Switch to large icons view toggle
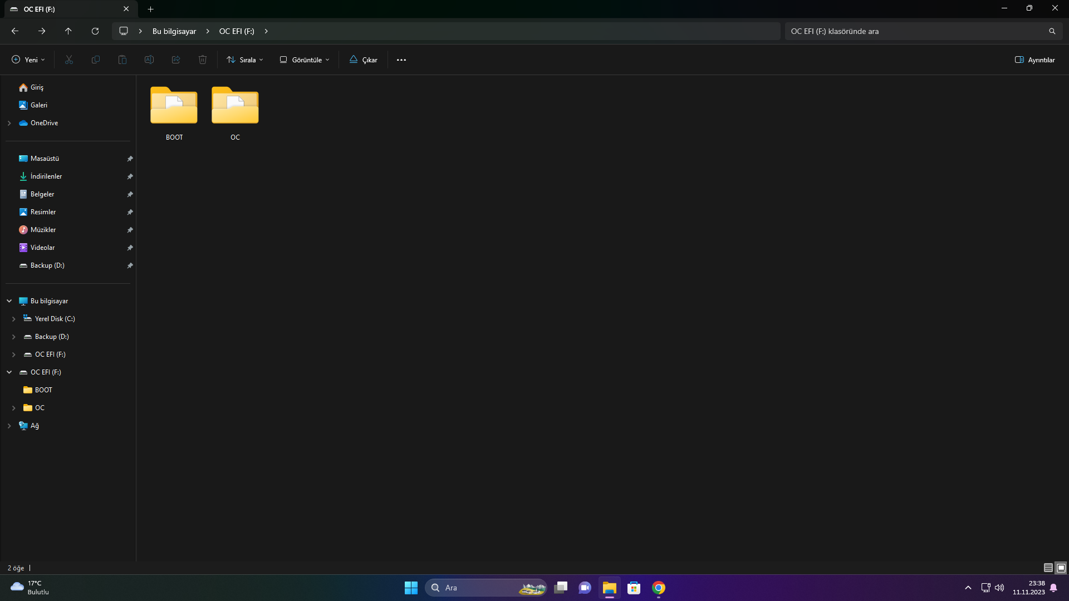The height and width of the screenshot is (601, 1069). [1061, 568]
